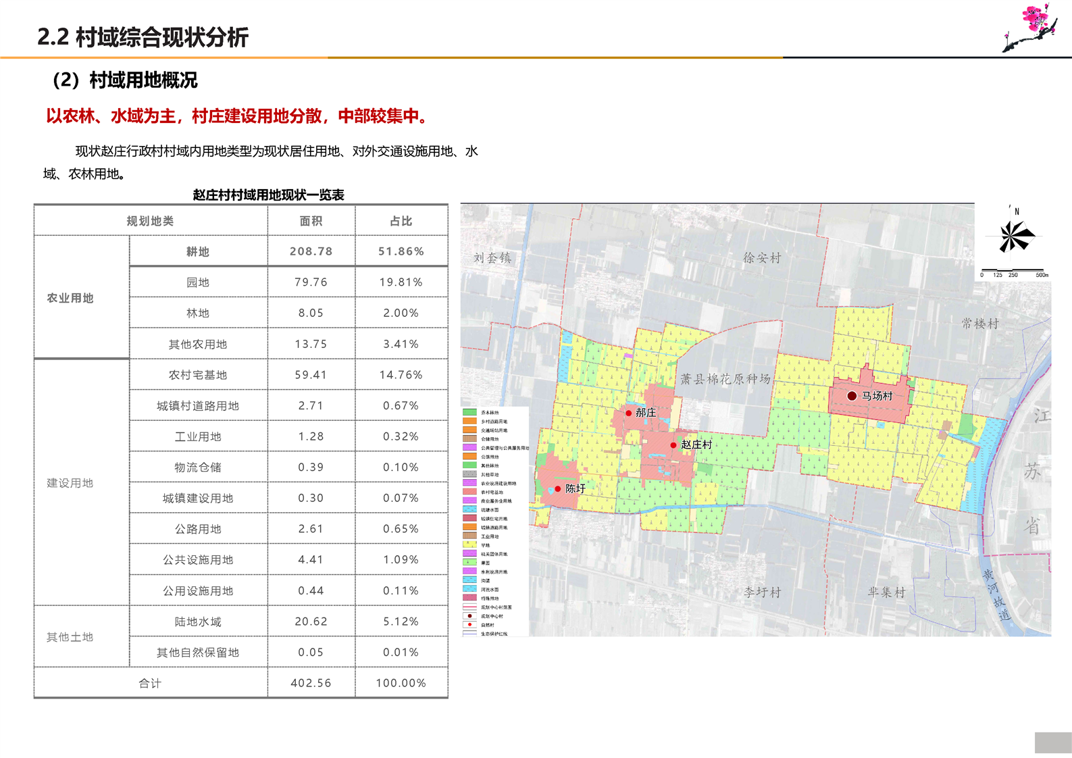Click the 面积 column header
This screenshot has height=758, width=1072.
311,221
